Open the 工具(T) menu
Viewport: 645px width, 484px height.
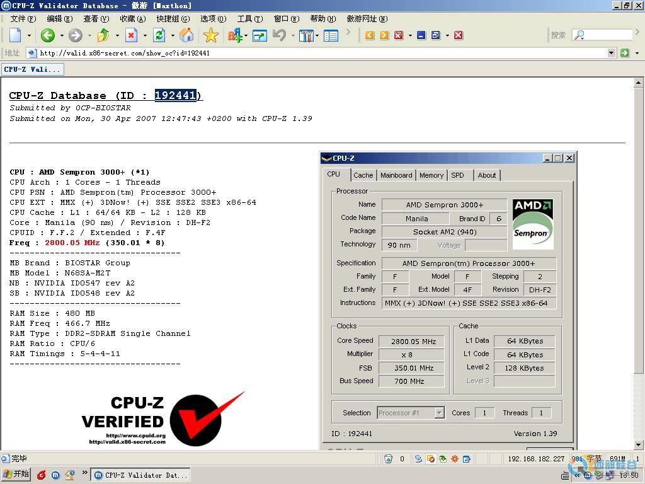249,18
